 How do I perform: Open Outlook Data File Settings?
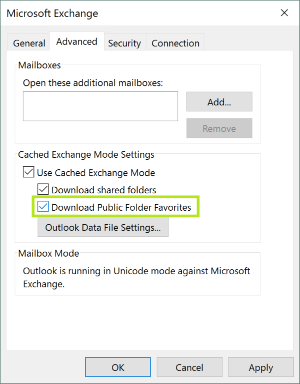click(x=103, y=227)
